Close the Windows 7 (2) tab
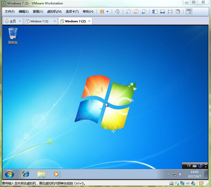Image resolution: width=211 pixels, height=187 pixels. pyautogui.click(x=89, y=21)
